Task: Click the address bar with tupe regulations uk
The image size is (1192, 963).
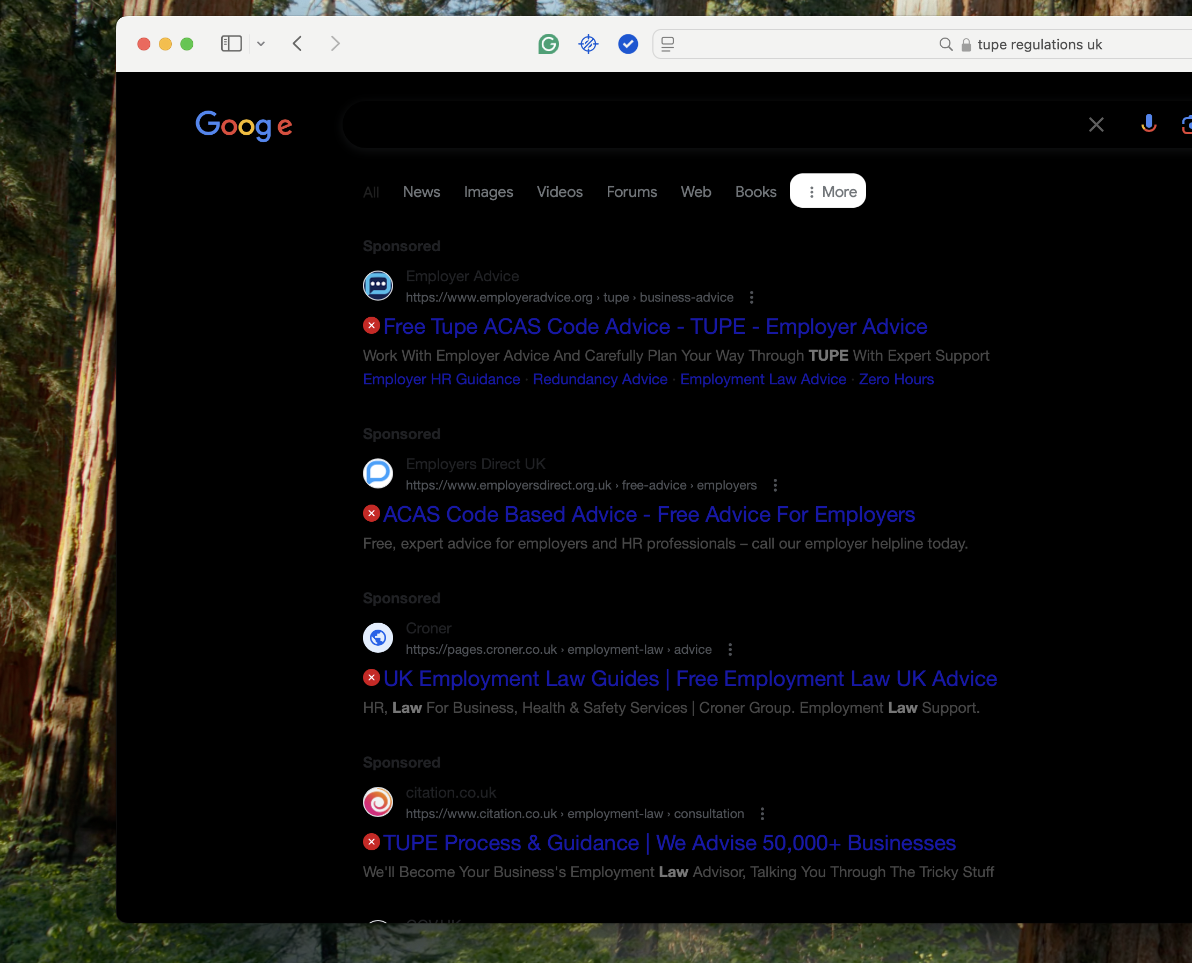Action: tap(1039, 45)
